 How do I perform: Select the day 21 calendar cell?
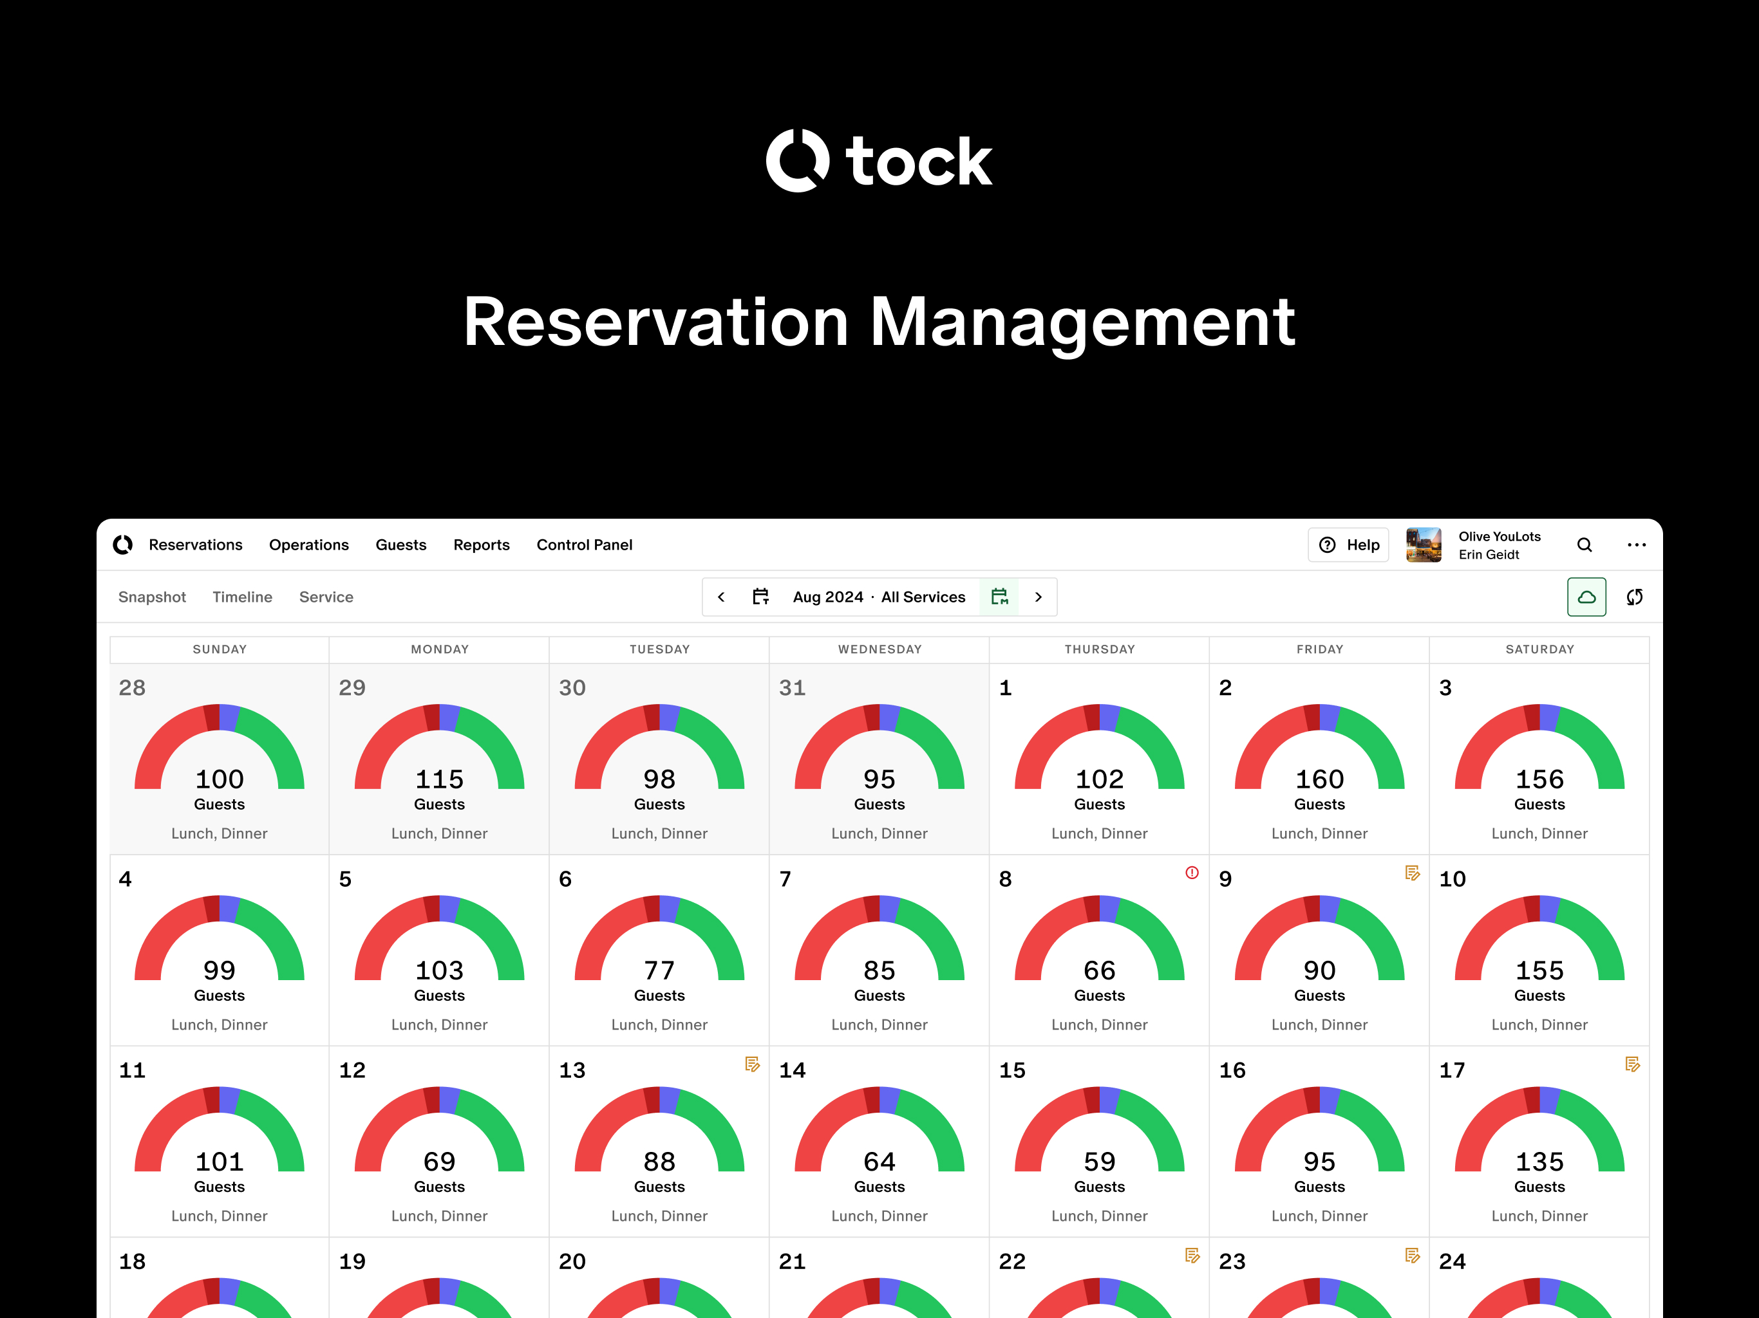click(879, 1278)
